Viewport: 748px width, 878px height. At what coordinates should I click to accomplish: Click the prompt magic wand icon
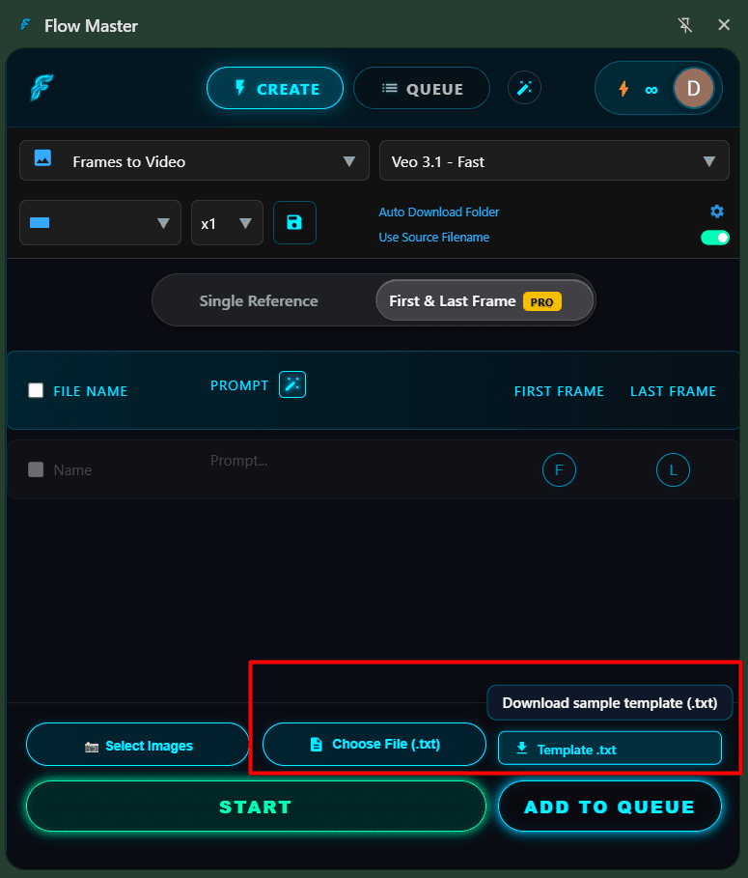(291, 384)
